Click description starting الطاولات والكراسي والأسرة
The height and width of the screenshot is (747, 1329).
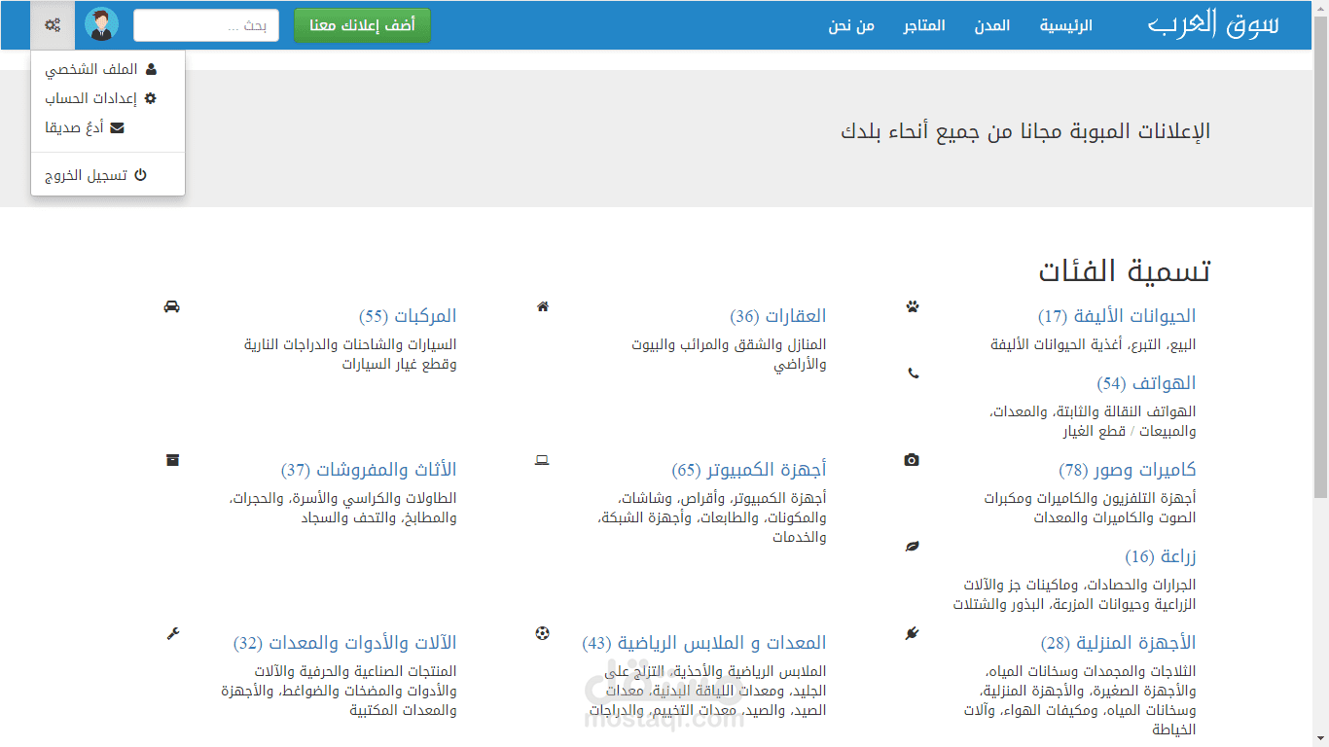coord(343,508)
